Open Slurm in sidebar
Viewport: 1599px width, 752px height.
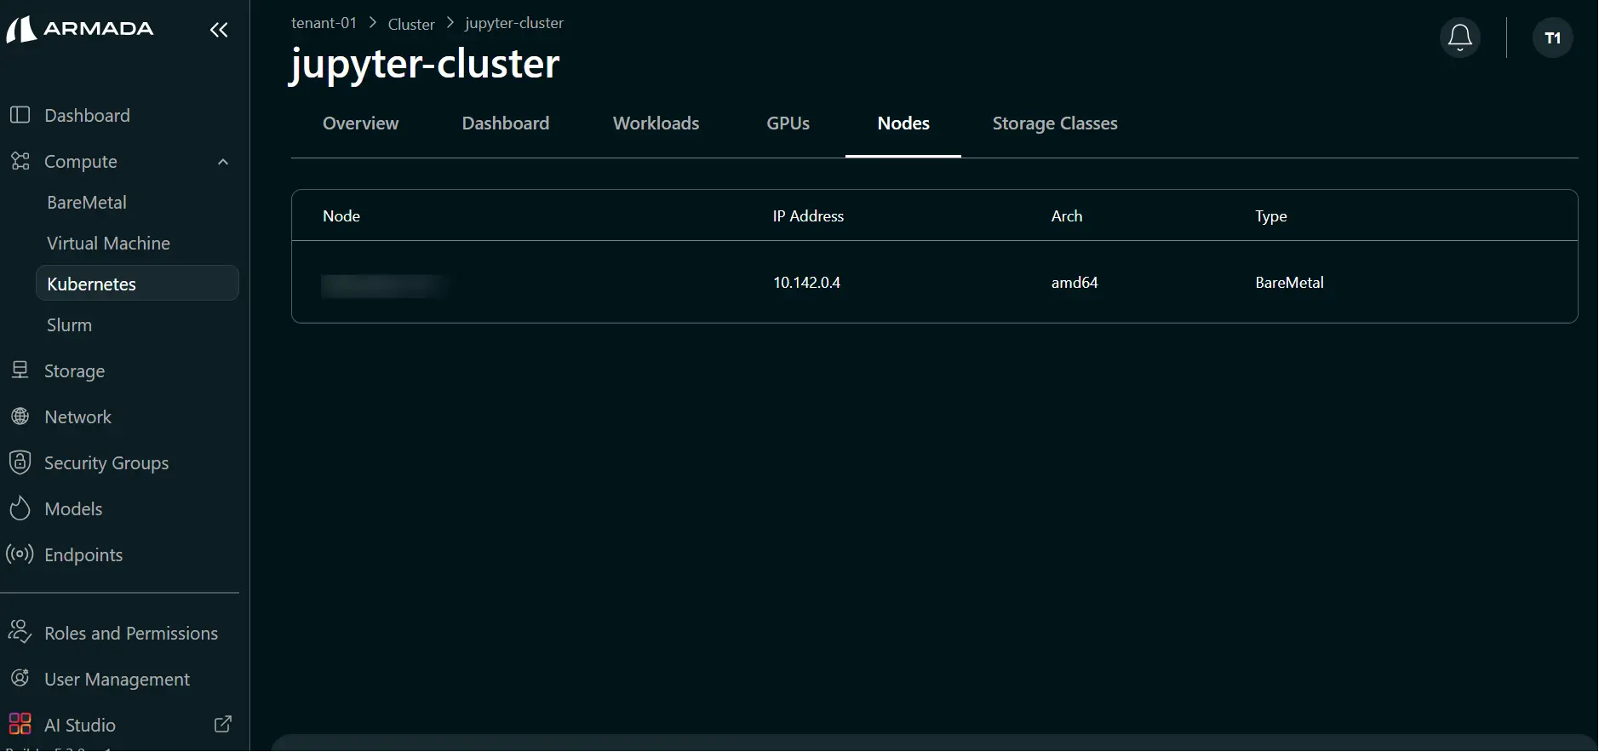(70, 325)
